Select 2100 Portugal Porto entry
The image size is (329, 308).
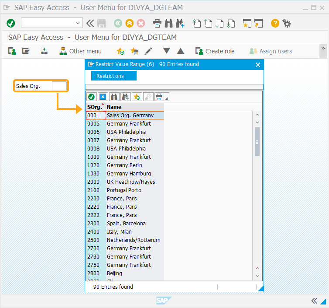[x=125, y=190]
